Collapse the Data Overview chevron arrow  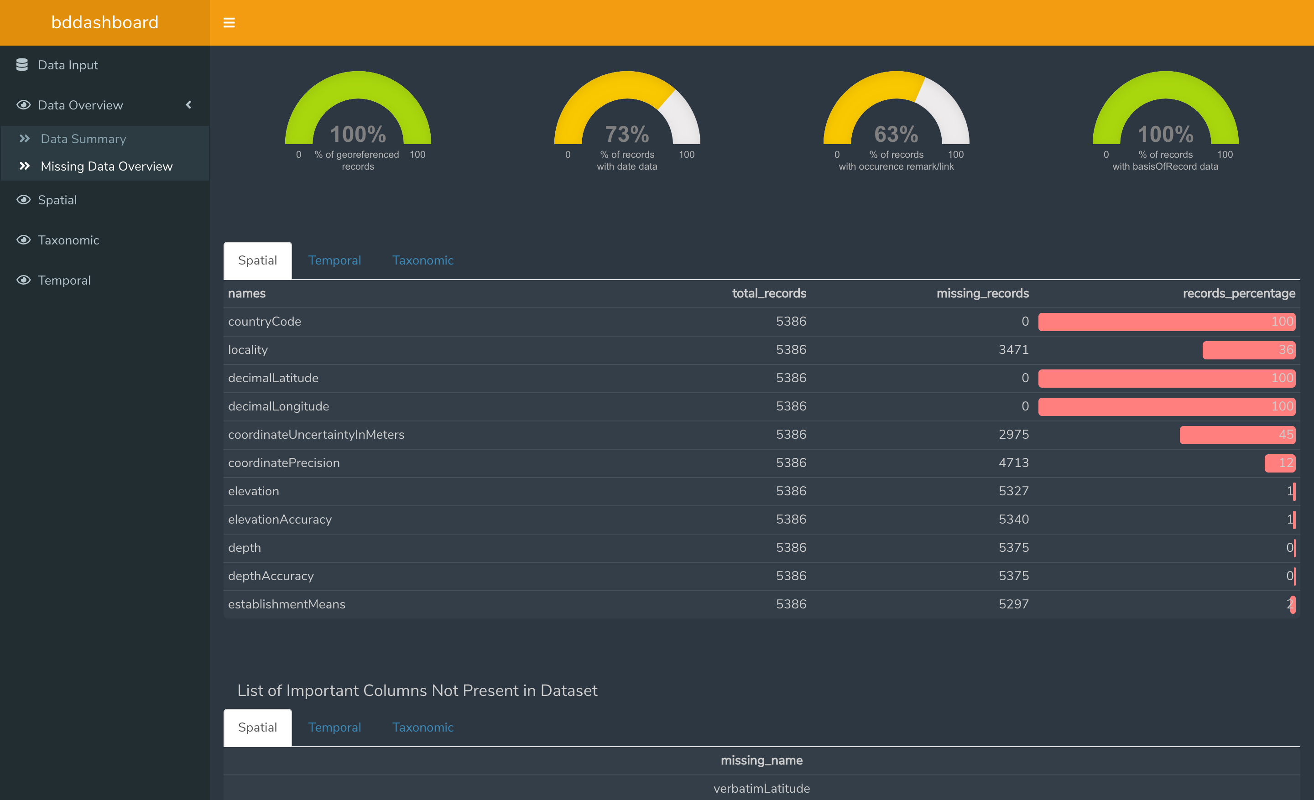pos(188,105)
